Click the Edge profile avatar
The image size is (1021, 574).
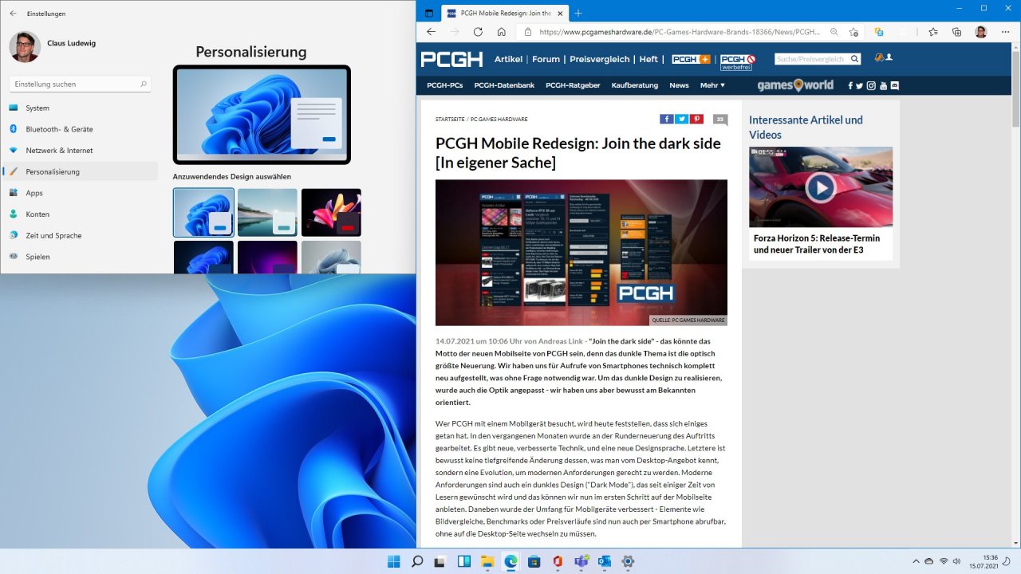click(981, 32)
